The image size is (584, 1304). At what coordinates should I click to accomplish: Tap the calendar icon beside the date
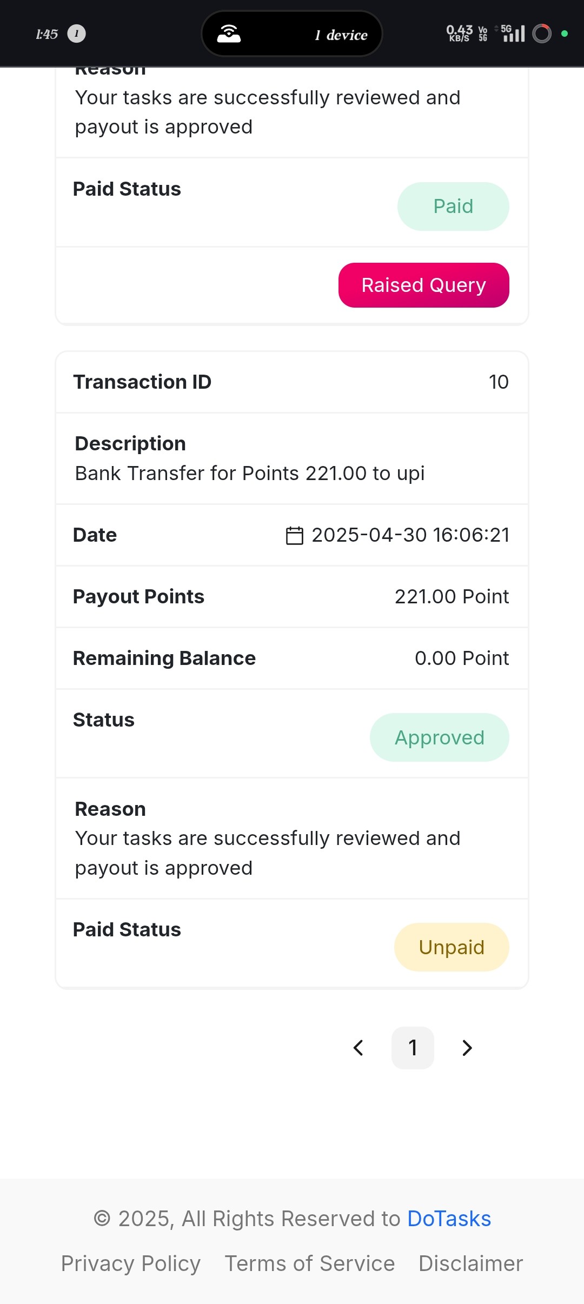pos(295,535)
